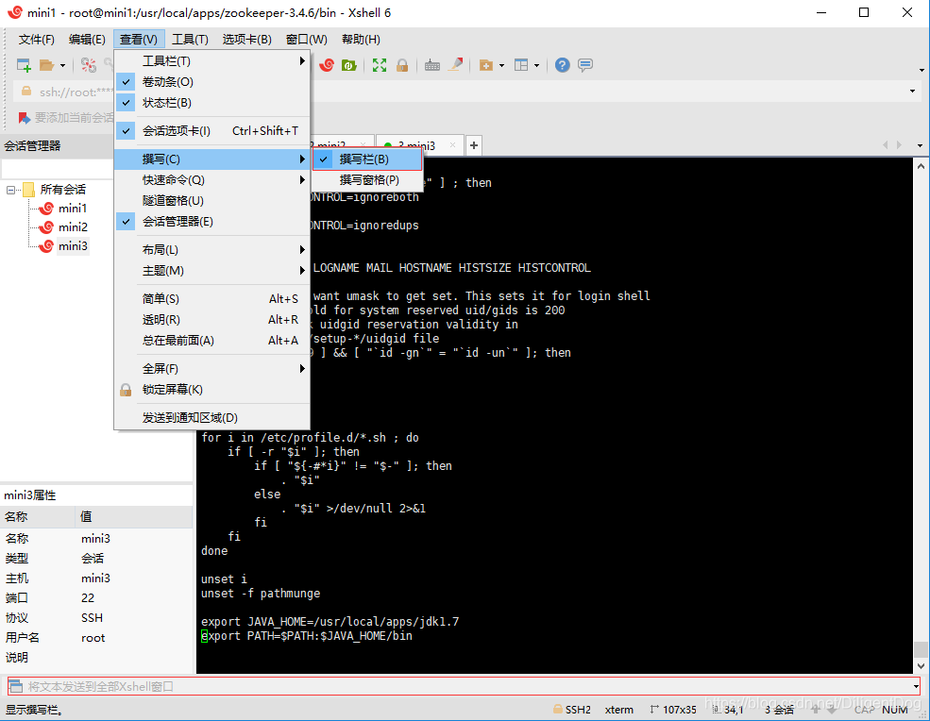The image size is (930, 721).
Task: Collapse 所有会话 tree node
Action: tap(10, 190)
